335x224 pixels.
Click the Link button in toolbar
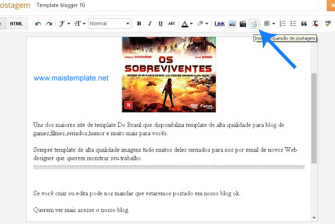tap(219, 23)
